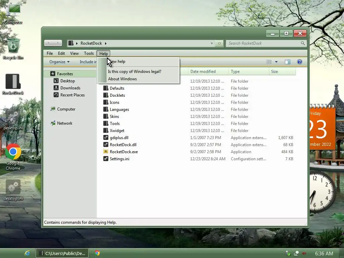The image size is (344, 258).
Task: Select Desktop under Favorites
Action: click(68, 81)
